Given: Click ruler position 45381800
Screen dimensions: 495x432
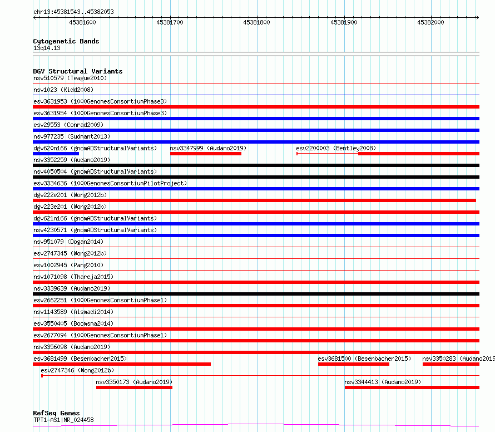Looking at the screenshot, I should pyautogui.click(x=256, y=22).
